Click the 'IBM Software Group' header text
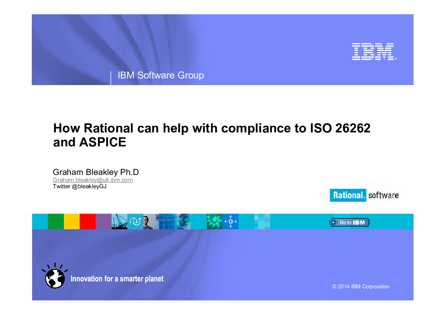The height and width of the screenshot is (315, 446). point(161,75)
